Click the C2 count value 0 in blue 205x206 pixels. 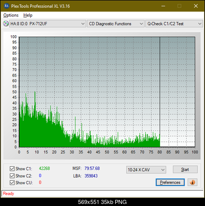tap(40, 175)
